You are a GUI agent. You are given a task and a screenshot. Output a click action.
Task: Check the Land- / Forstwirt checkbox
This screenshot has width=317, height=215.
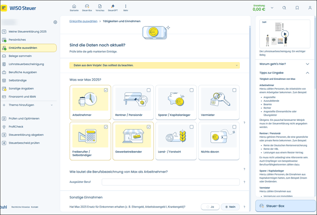click(x=192, y=127)
